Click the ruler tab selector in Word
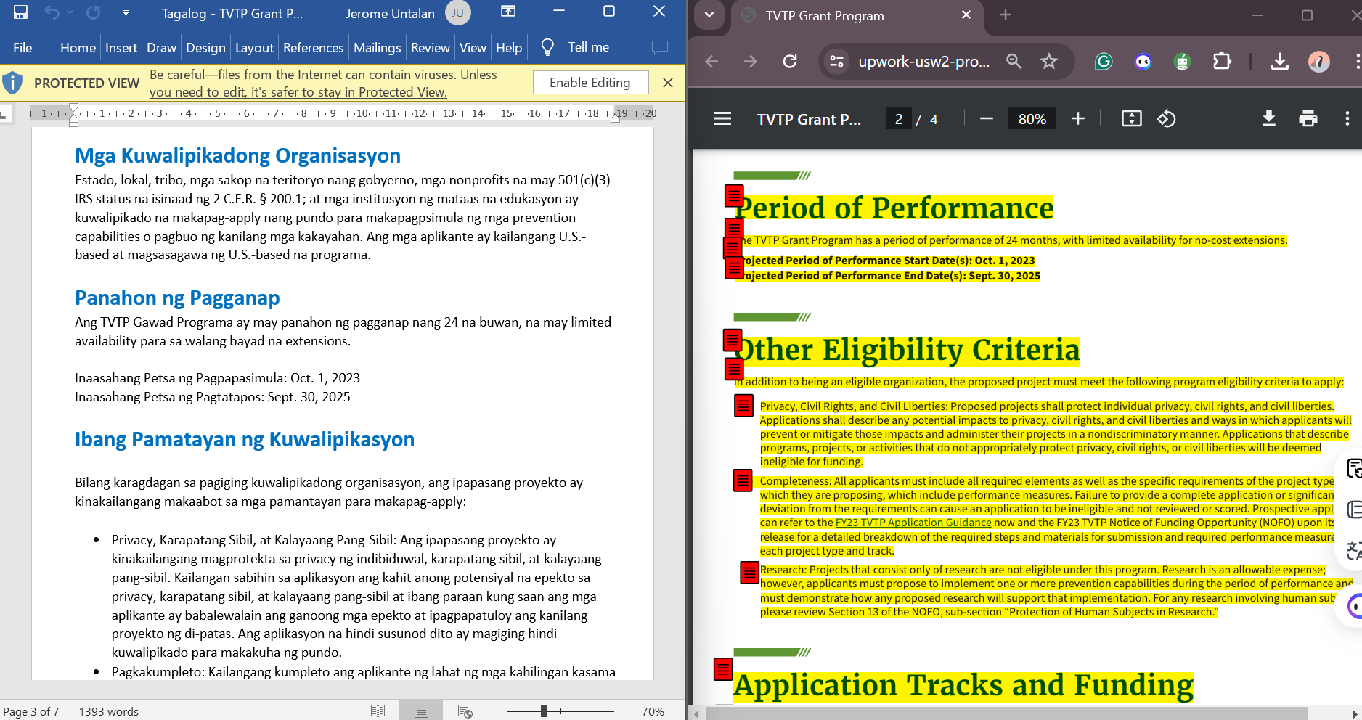This screenshot has height=720, width=1362. (x=5, y=113)
